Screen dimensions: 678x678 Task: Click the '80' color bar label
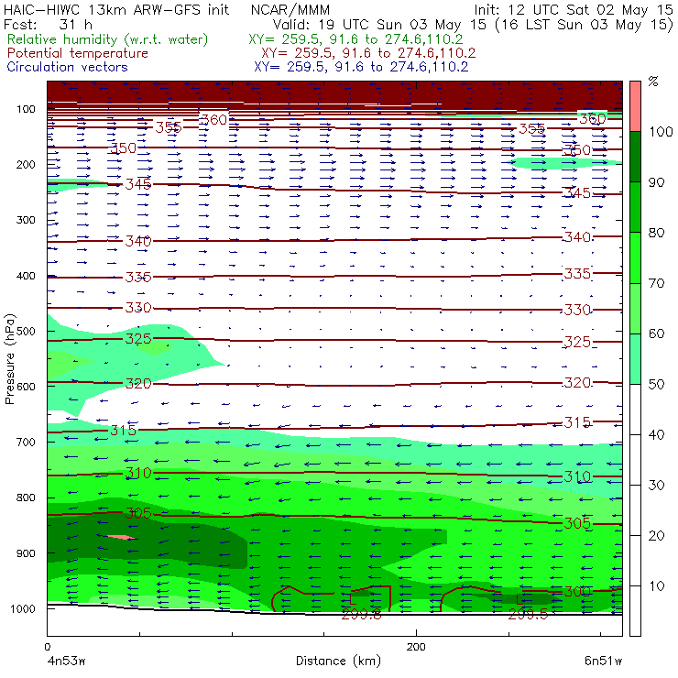tap(656, 233)
